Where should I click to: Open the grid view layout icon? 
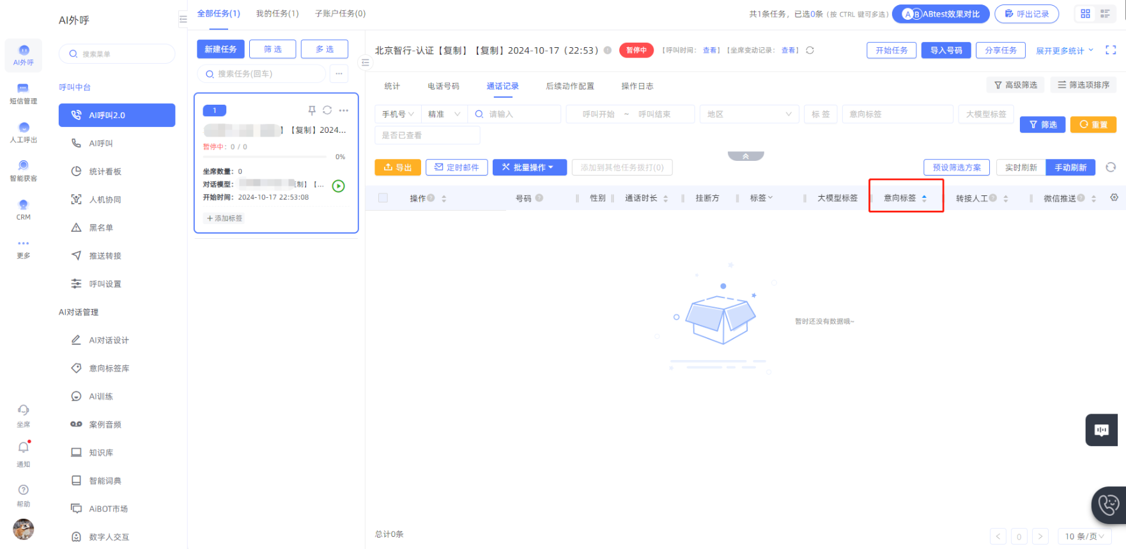coord(1085,13)
